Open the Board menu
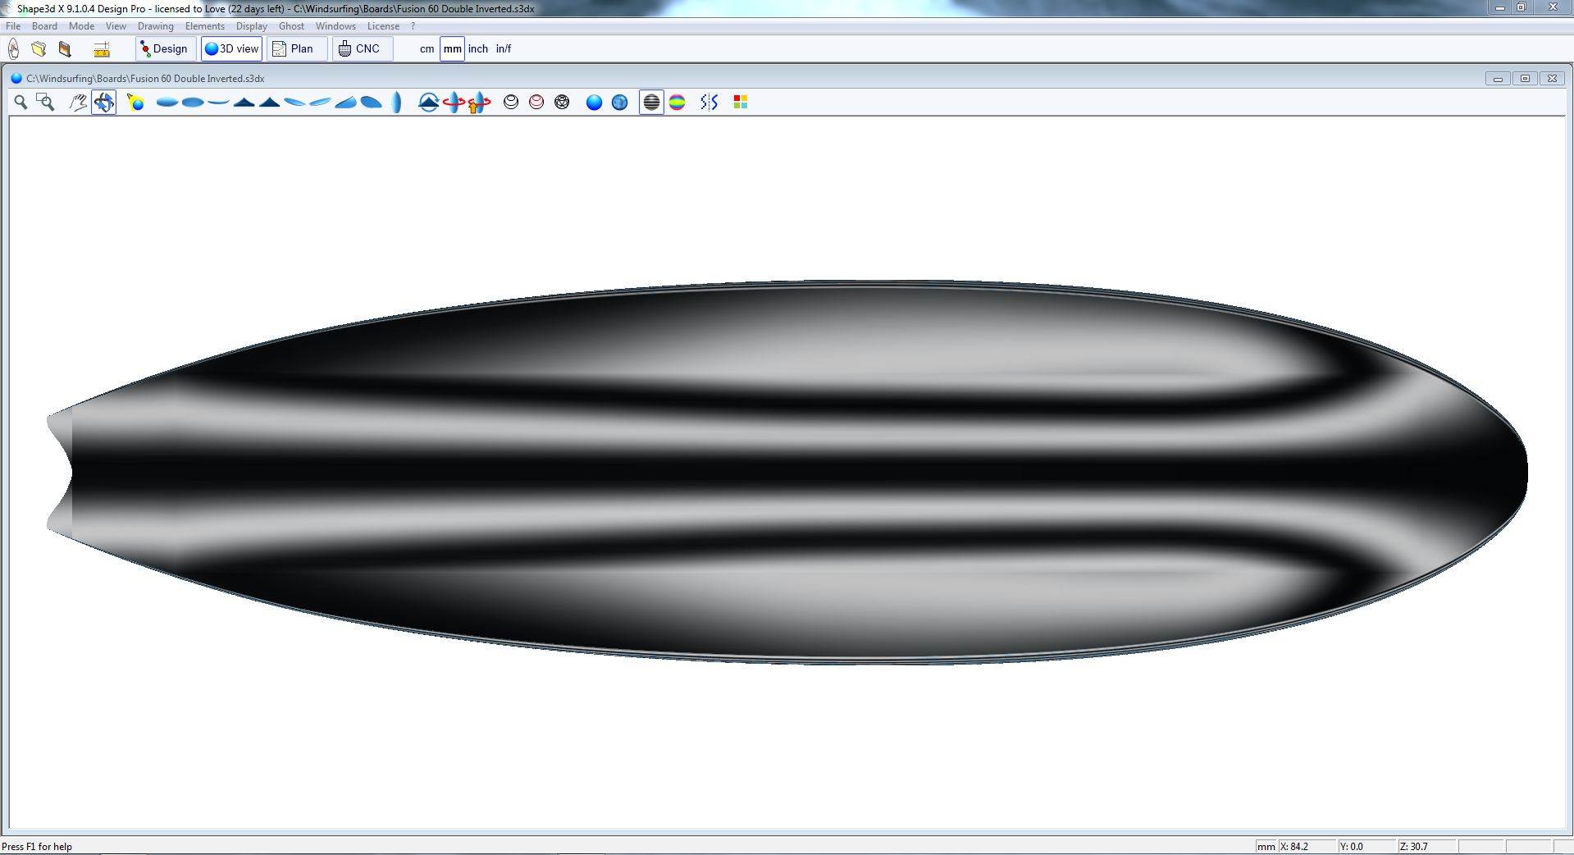 coord(44,26)
